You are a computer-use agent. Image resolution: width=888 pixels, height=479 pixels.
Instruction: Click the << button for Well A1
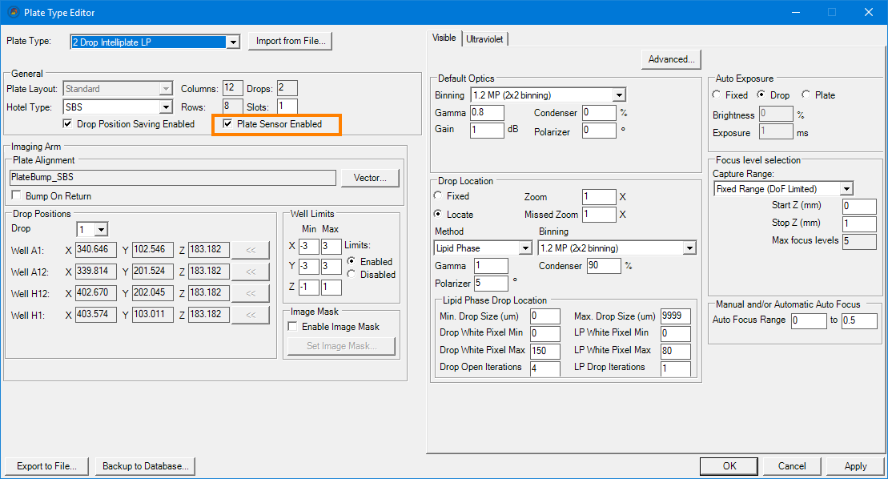(251, 250)
